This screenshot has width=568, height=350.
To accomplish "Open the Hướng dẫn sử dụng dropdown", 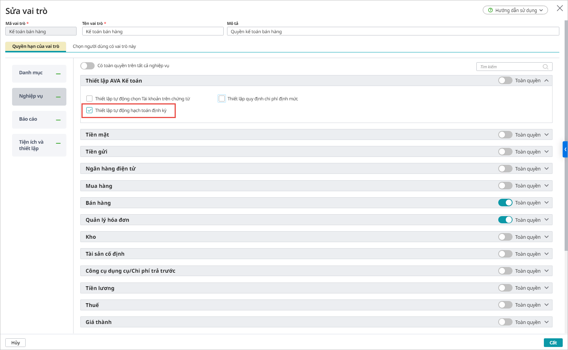I will [515, 10].
